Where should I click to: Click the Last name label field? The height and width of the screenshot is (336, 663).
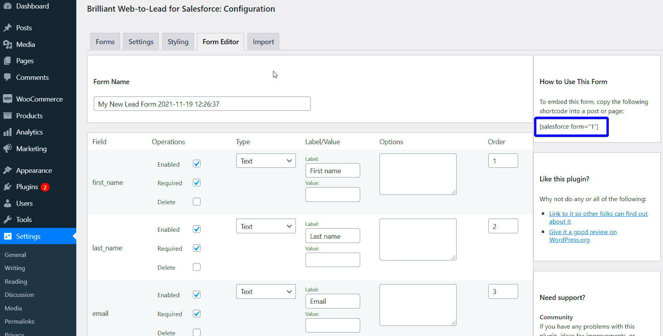pyautogui.click(x=333, y=236)
